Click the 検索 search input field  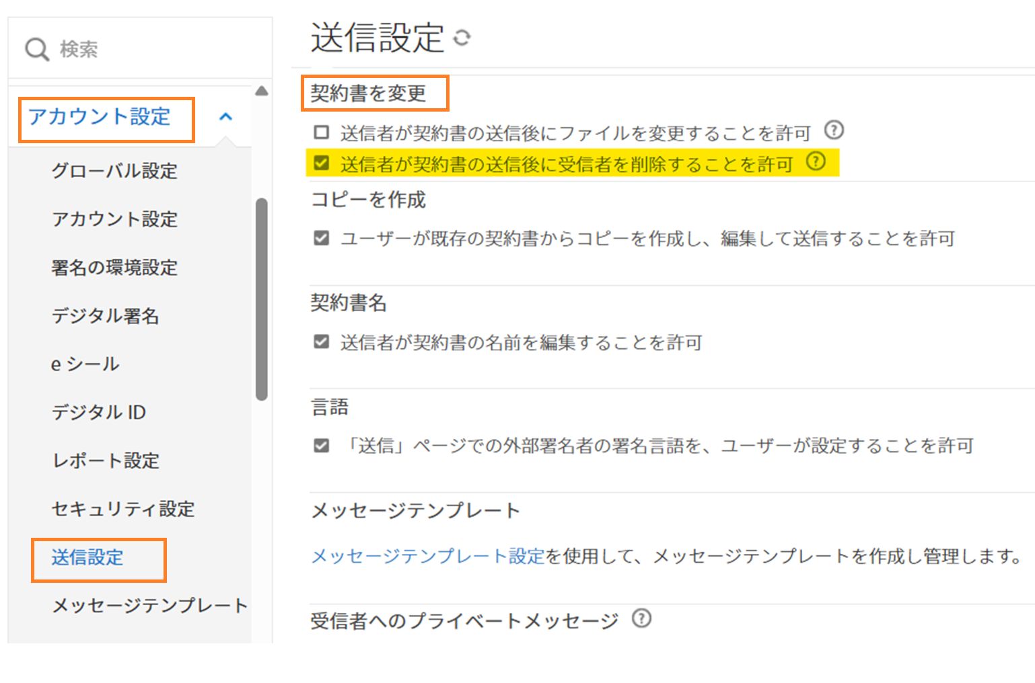pyautogui.click(x=135, y=48)
